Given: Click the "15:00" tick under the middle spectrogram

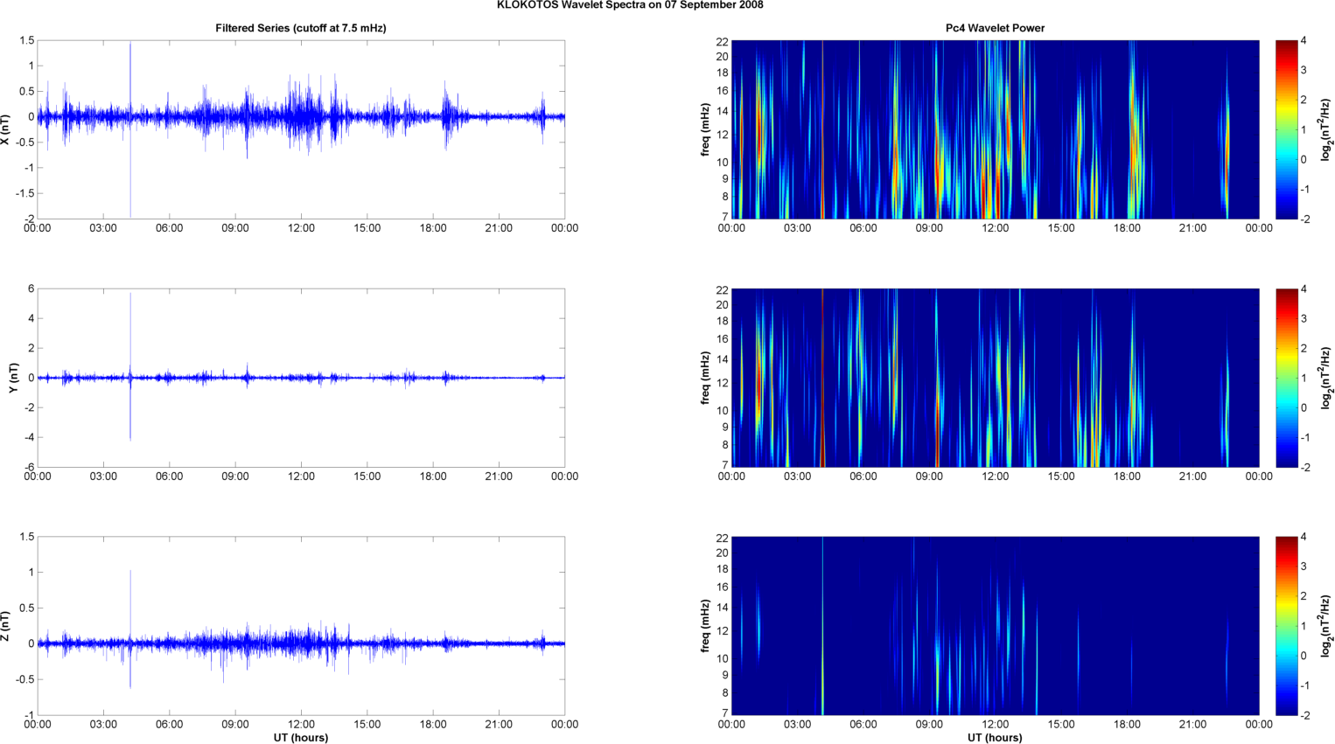Looking at the screenshot, I should [1061, 476].
